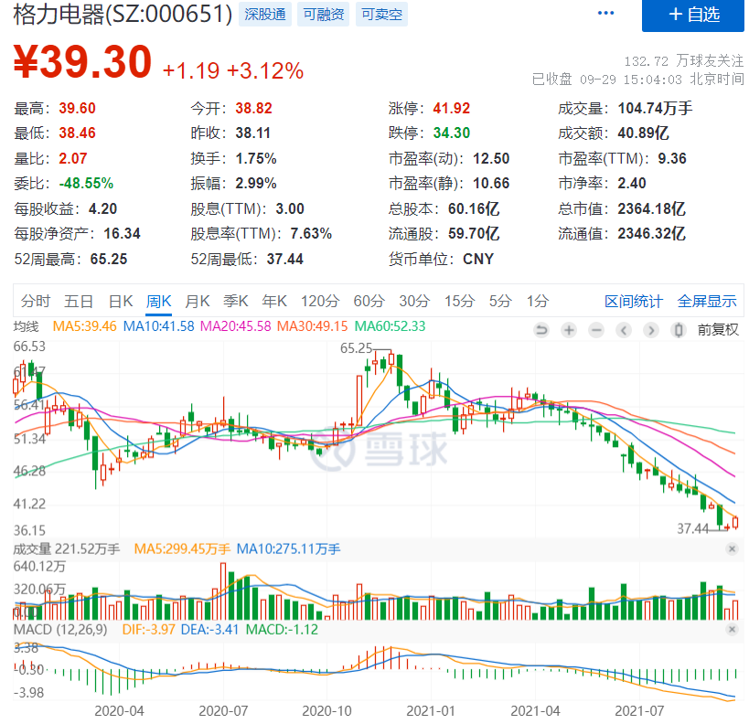Close the MACD indicator panel
This screenshot has height=724, width=749.
tap(732, 630)
